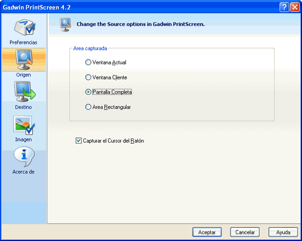Choose Pantalla Completa radio option

click(88, 92)
